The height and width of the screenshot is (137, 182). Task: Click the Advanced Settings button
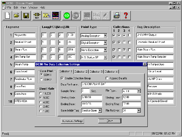tap(72, 121)
